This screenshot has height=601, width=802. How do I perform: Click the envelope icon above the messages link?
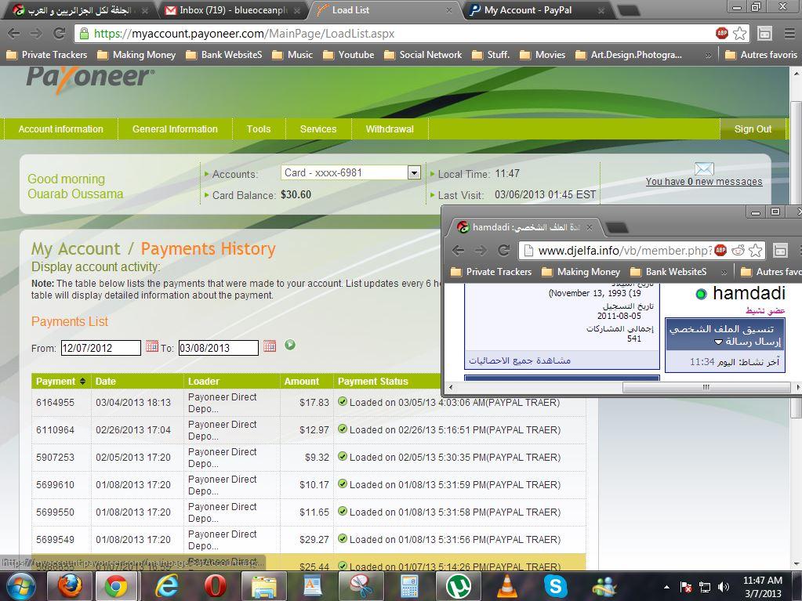[704, 168]
